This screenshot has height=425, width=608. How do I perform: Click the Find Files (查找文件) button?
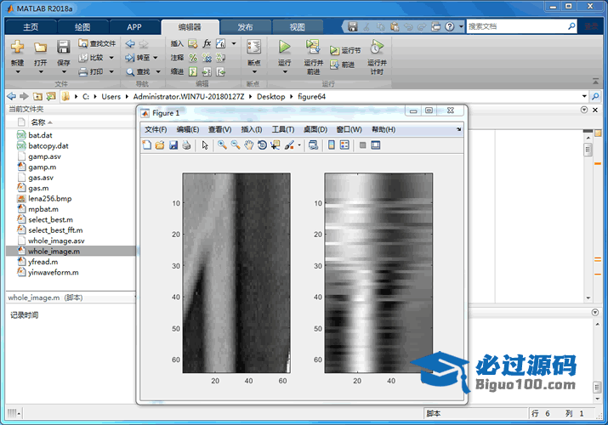click(97, 43)
